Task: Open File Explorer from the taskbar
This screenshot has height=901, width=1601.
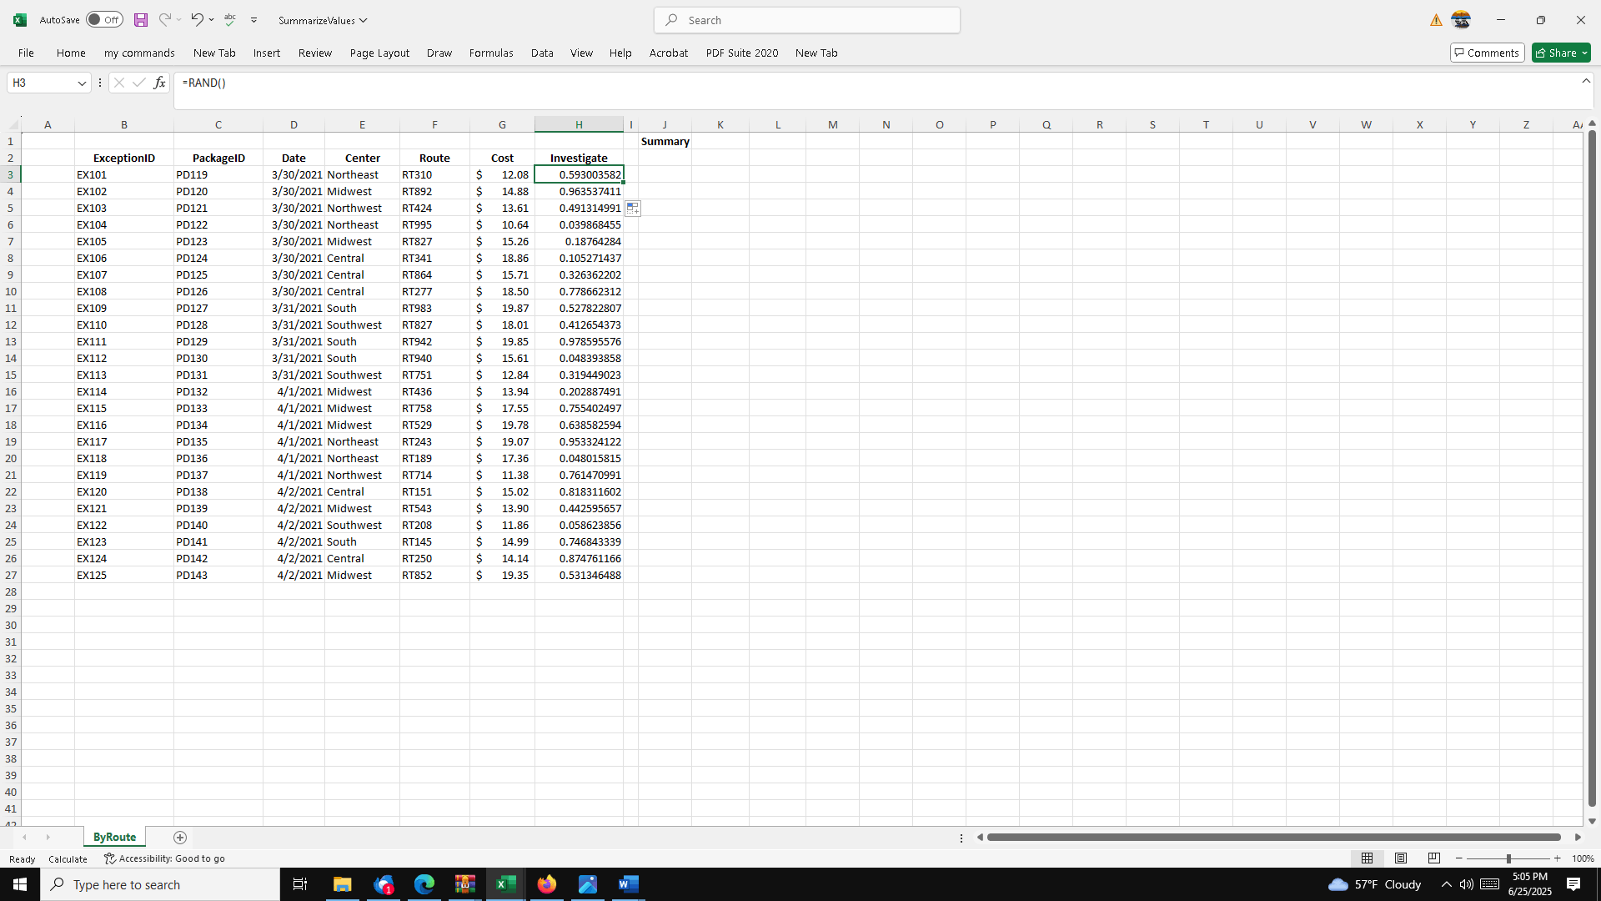Action: [342, 884]
